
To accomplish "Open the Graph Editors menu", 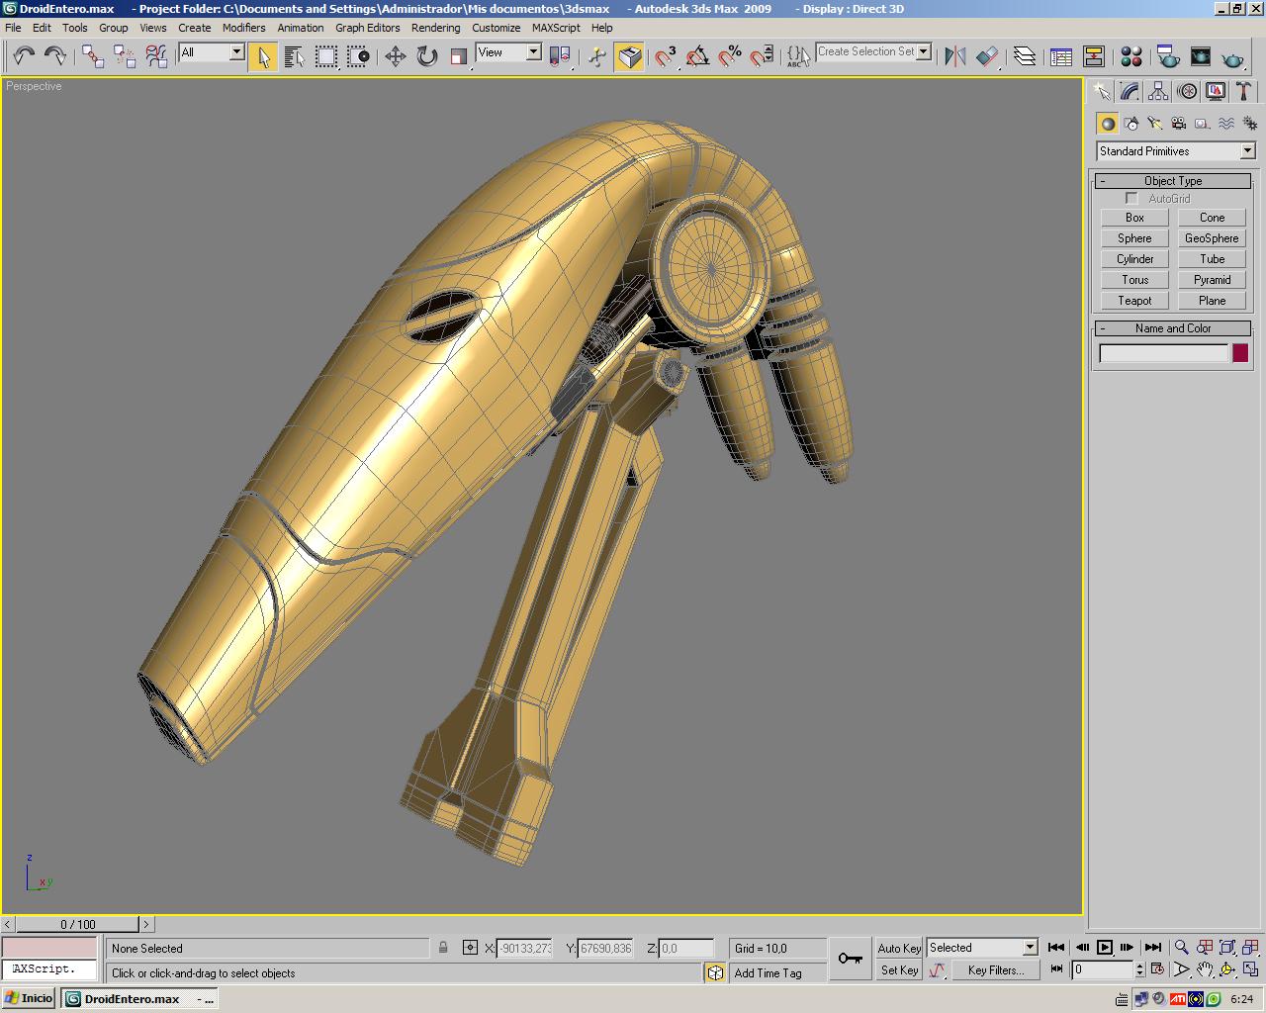I will 368,28.
